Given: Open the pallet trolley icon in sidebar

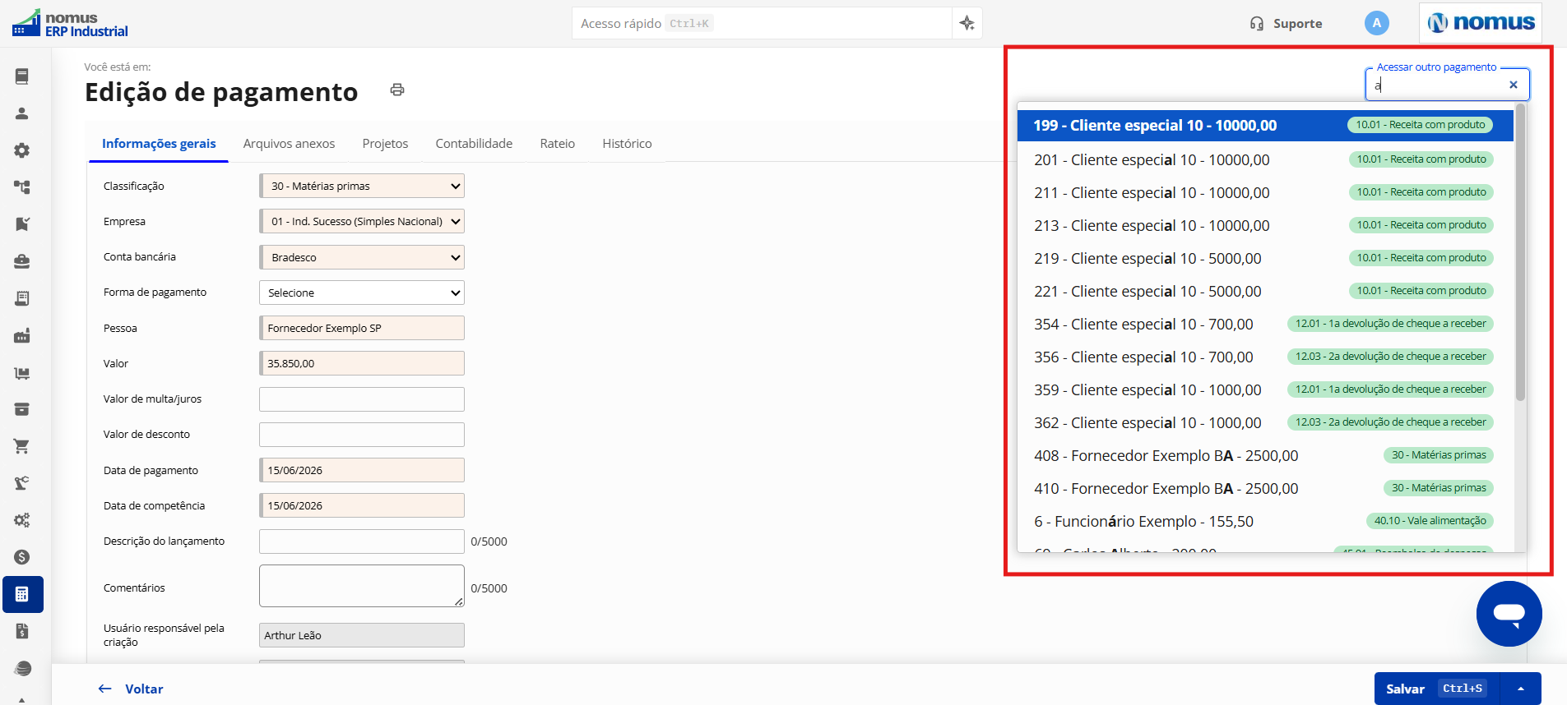Looking at the screenshot, I should click(x=22, y=372).
